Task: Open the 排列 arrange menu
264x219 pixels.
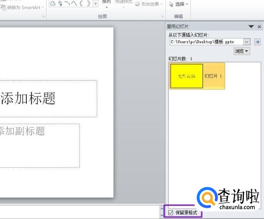Action: tap(106, 4)
